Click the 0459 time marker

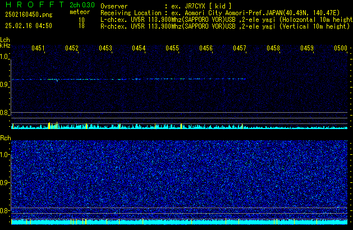(x=307, y=48)
